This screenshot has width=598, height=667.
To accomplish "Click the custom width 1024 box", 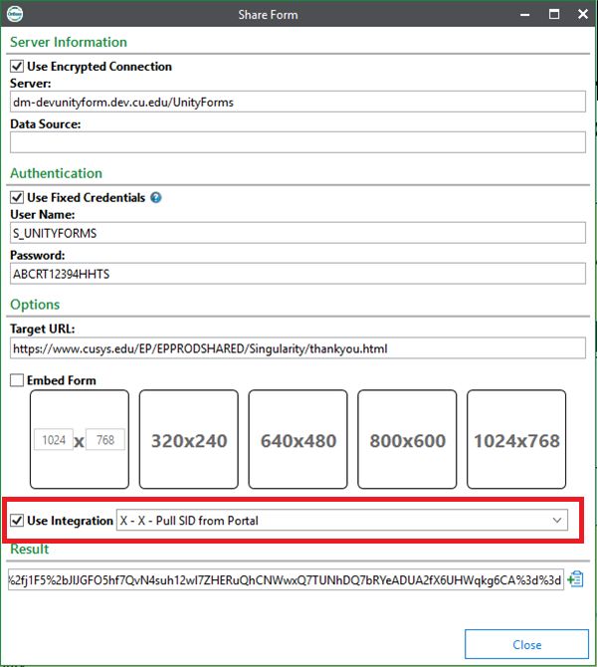I will click(54, 439).
